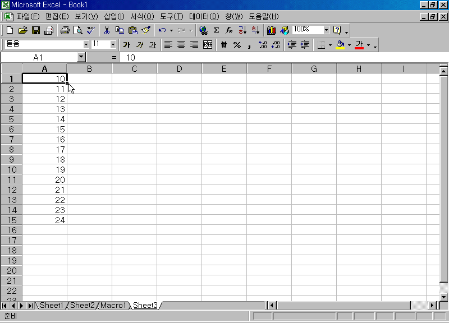The width and height of the screenshot is (449, 323).
Task: Go to the first sheet tab arrow
Action: [4, 306]
